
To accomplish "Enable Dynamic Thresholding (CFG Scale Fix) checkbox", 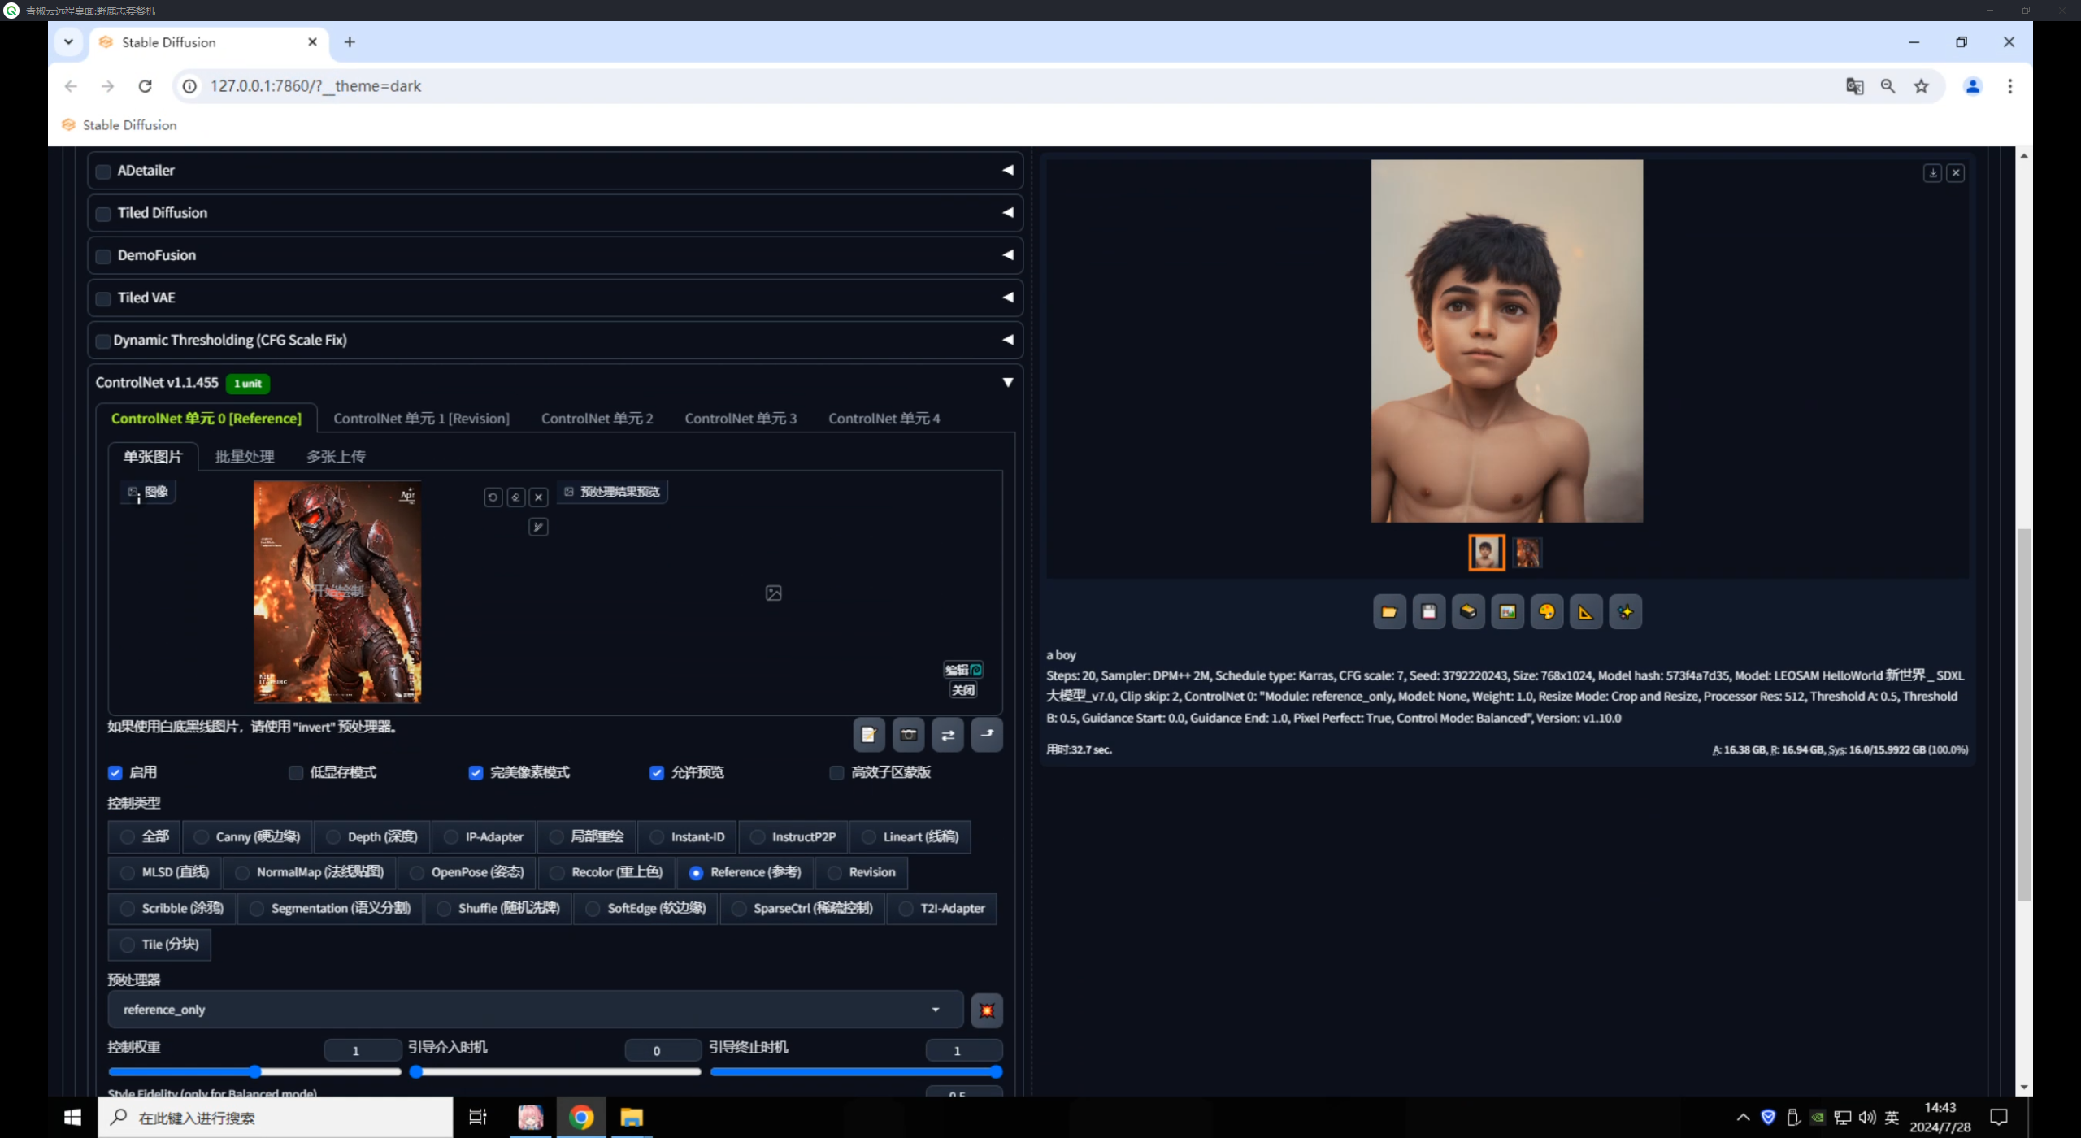I will point(103,341).
